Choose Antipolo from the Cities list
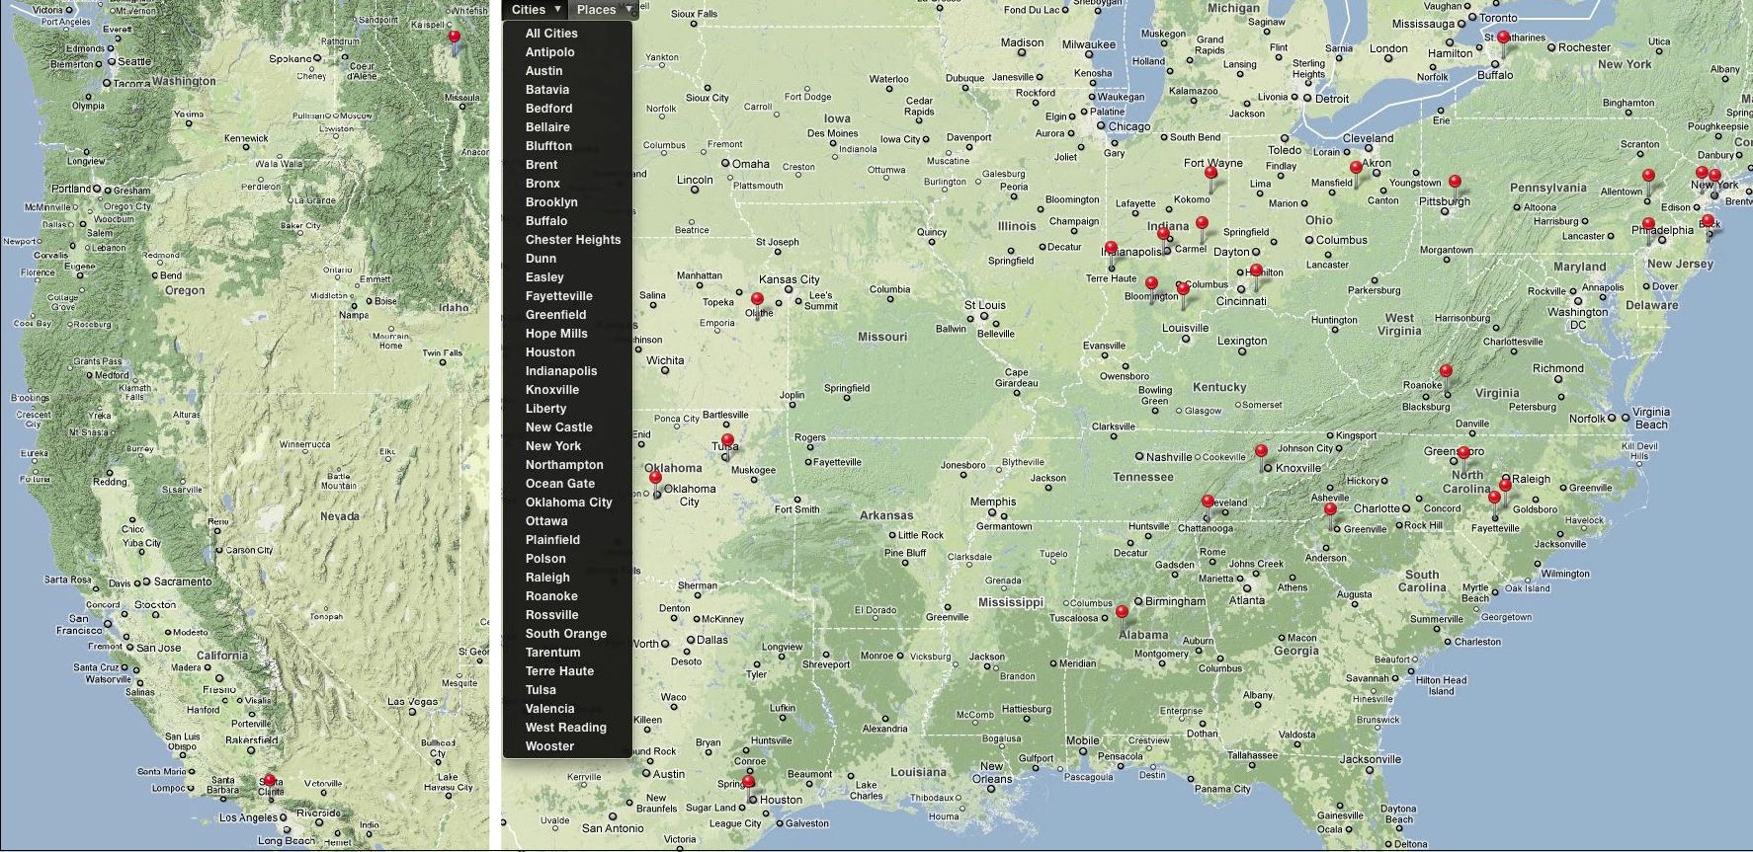The height and width of the screenshot is (852, 1753). [x=549, y=52]
